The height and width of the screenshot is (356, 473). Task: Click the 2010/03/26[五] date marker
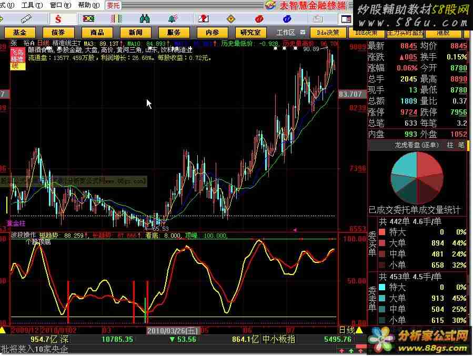[173, 331]
